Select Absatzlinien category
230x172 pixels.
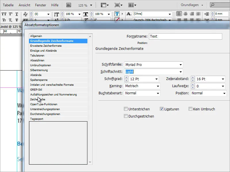[x=58, y=60]
